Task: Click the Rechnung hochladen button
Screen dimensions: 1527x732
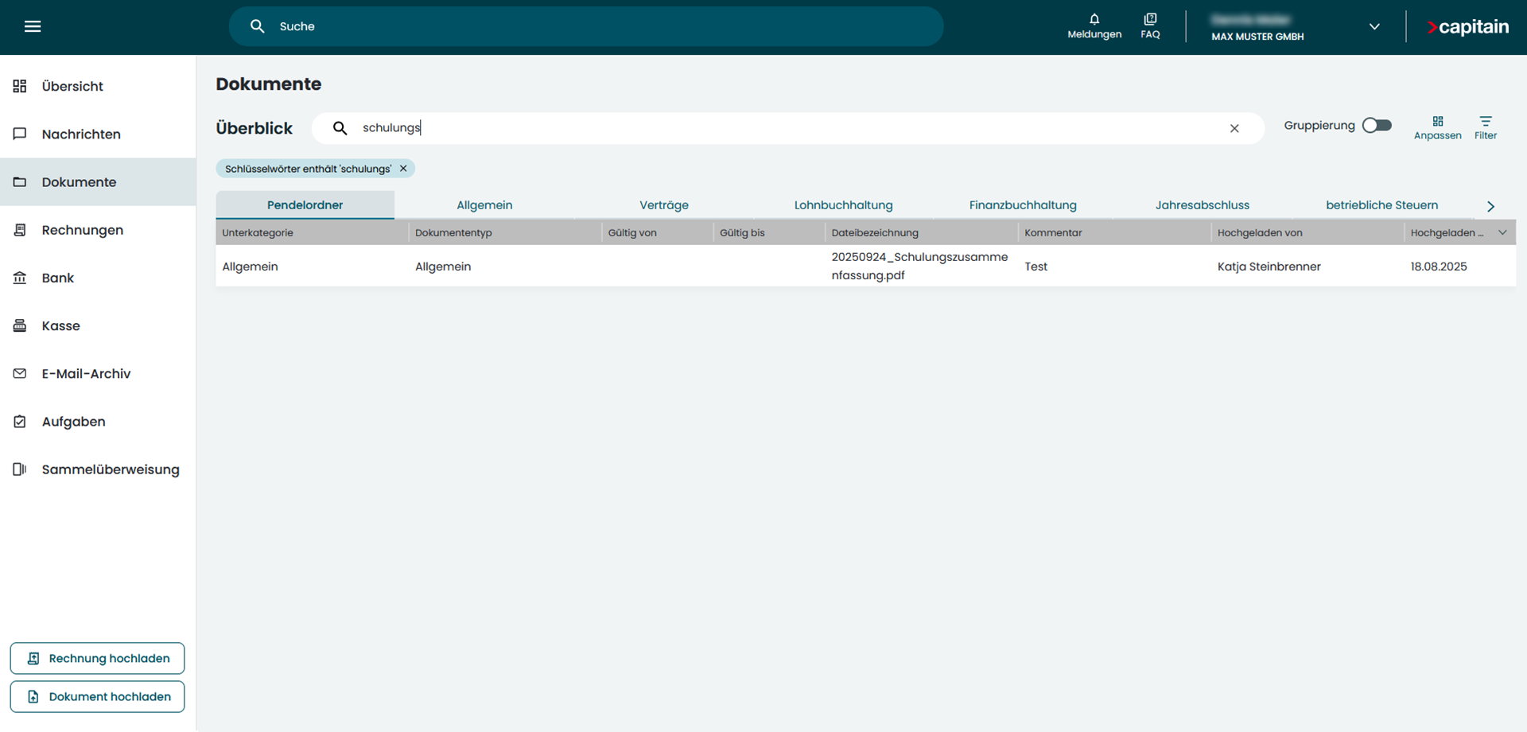Action: pos(97,658)
